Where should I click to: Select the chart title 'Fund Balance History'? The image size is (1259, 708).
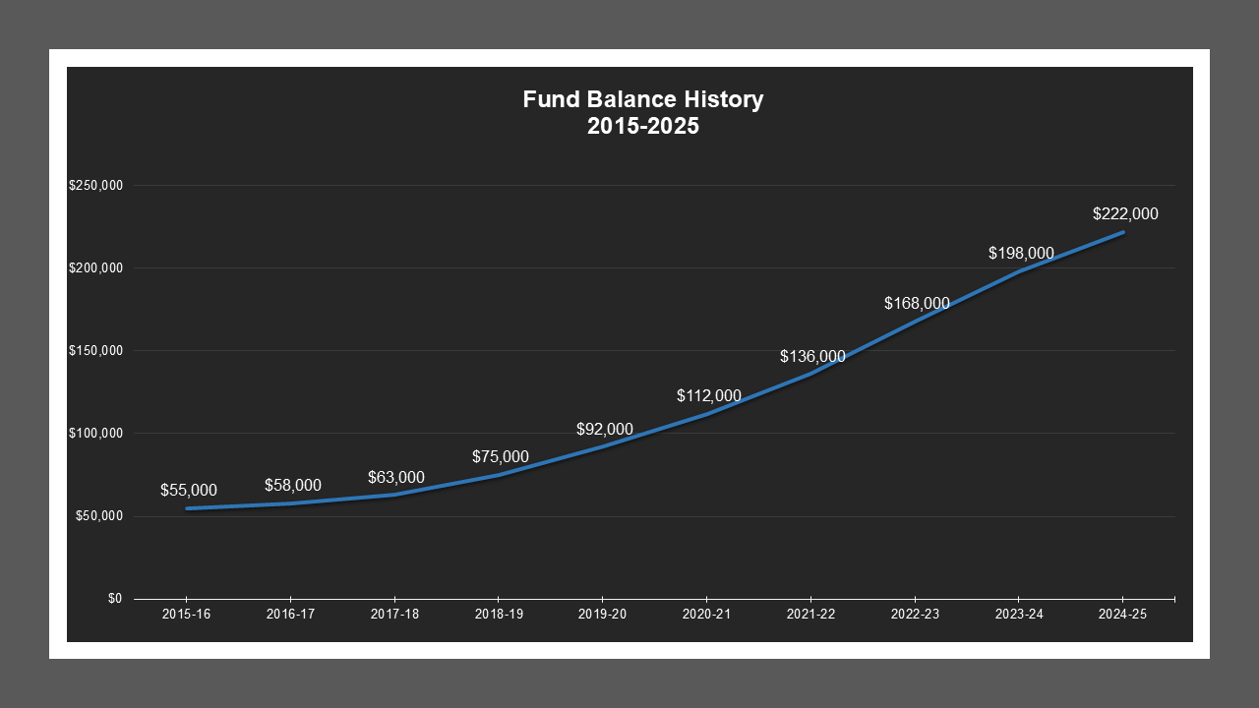(x=643, y=98)
